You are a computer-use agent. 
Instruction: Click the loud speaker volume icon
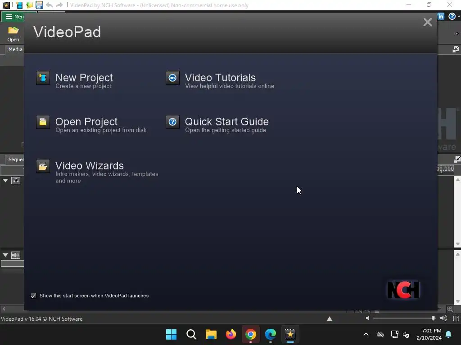[443, 318]
